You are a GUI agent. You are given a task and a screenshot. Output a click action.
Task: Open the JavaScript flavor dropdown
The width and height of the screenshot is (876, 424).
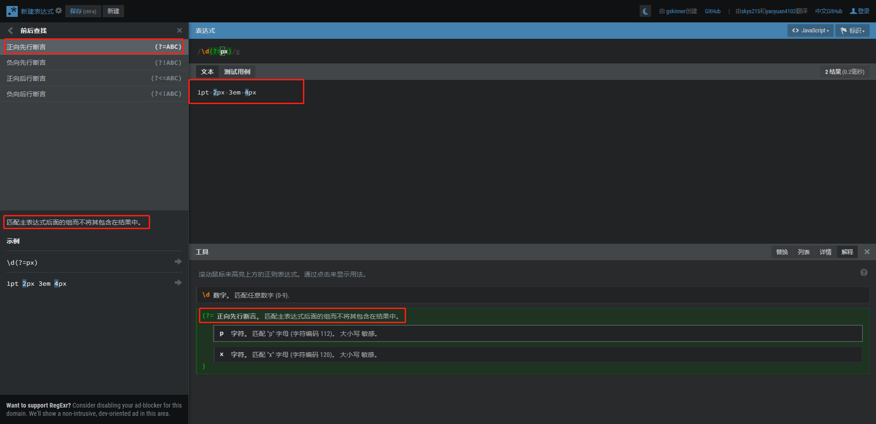pyautogui.click(x=810, y=31)
